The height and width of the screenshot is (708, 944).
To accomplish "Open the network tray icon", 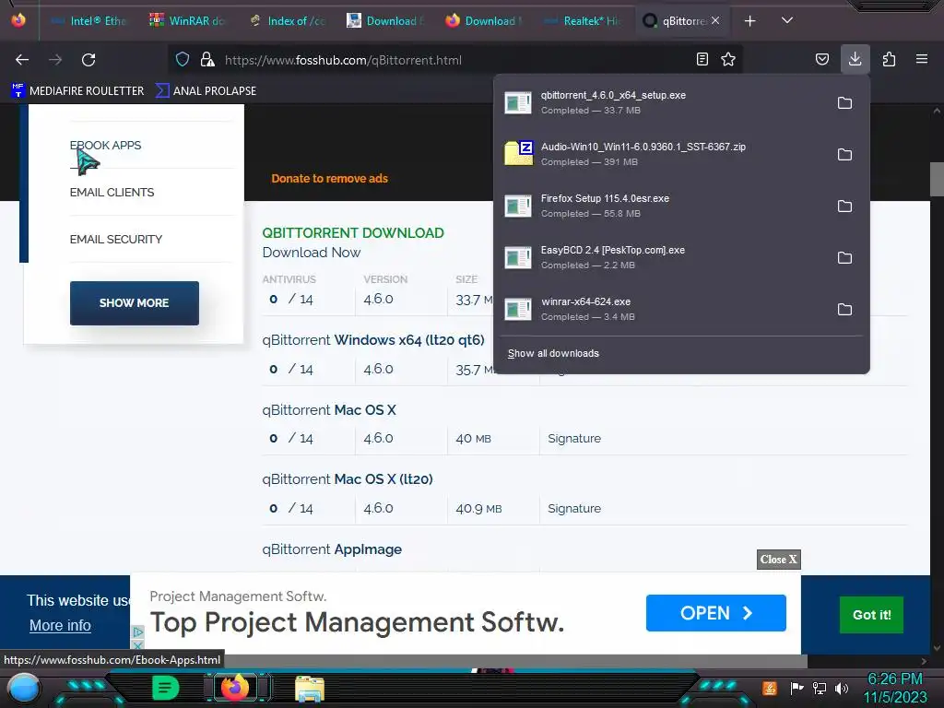I will click(x=820, y=688).
